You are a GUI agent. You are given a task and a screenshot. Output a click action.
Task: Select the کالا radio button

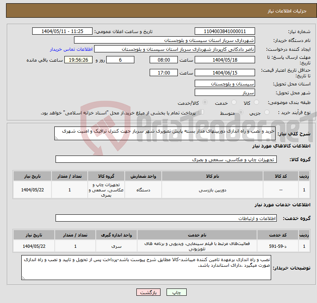[x=256, y=102]
